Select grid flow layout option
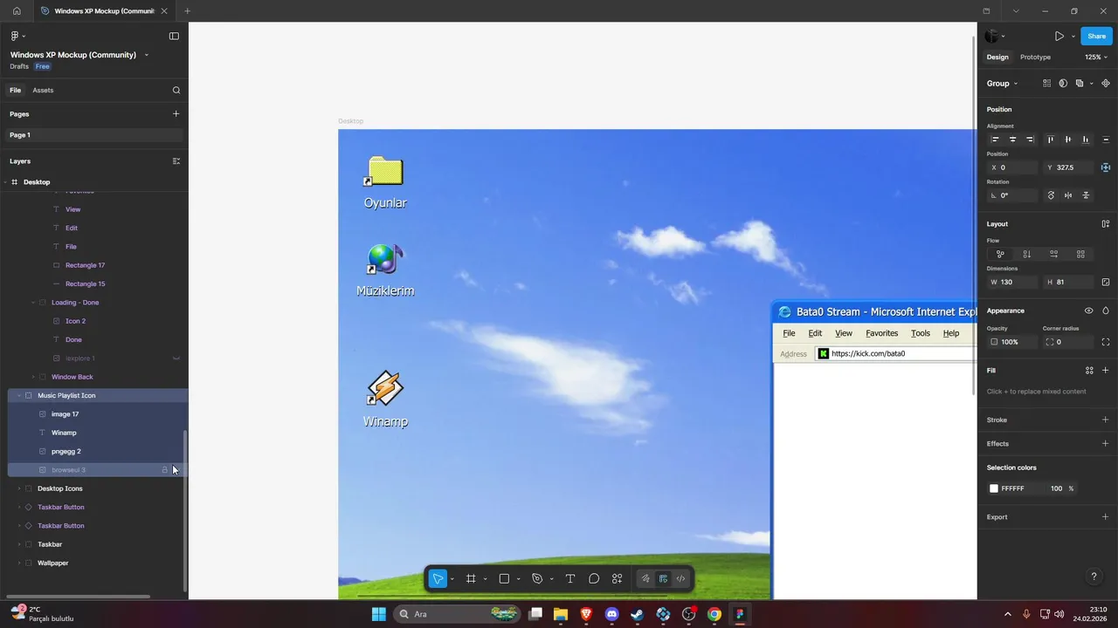This screenshot has height=628, width=1118. click(x=1080, y=254)
